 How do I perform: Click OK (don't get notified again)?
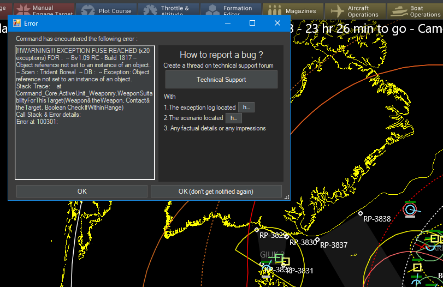216,192
